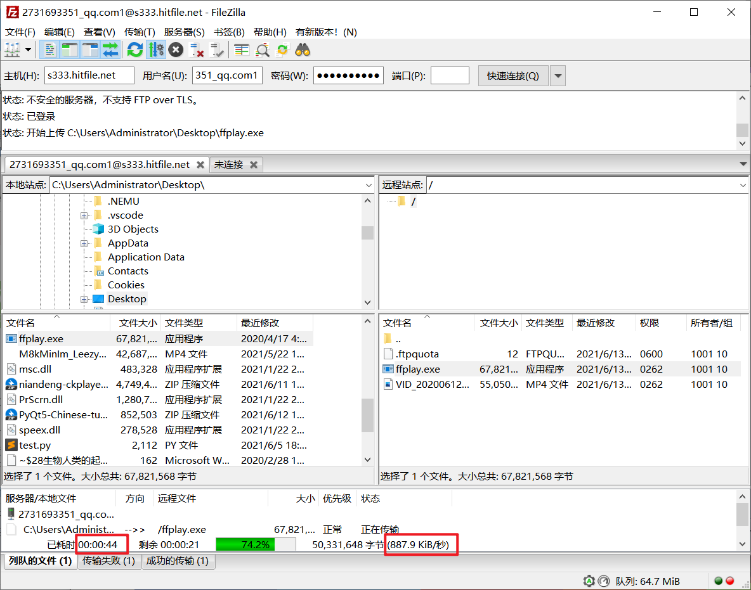The width and height of the screenshot is (751, 590).
Task: Open the 有新版本! (N) menu
Action: (325, 32)
